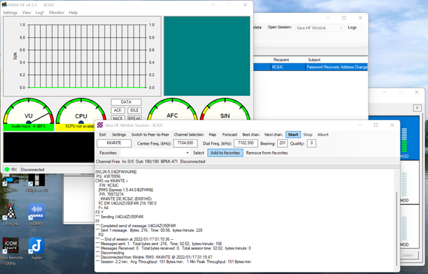Click the VU meter gauge
The height and width of the screenshot is (274, 428).
tap(28, 111)
